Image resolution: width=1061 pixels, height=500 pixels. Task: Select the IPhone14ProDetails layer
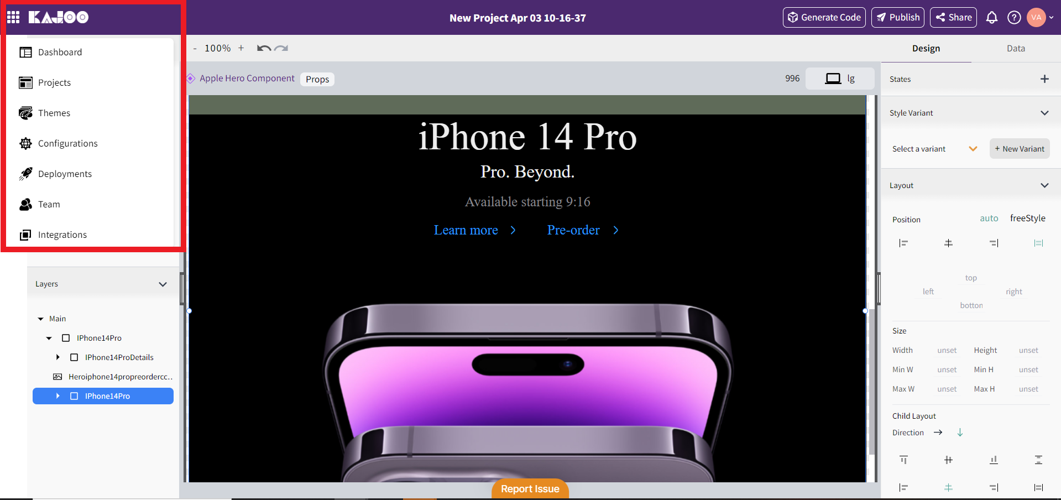(x=119, y=357)
